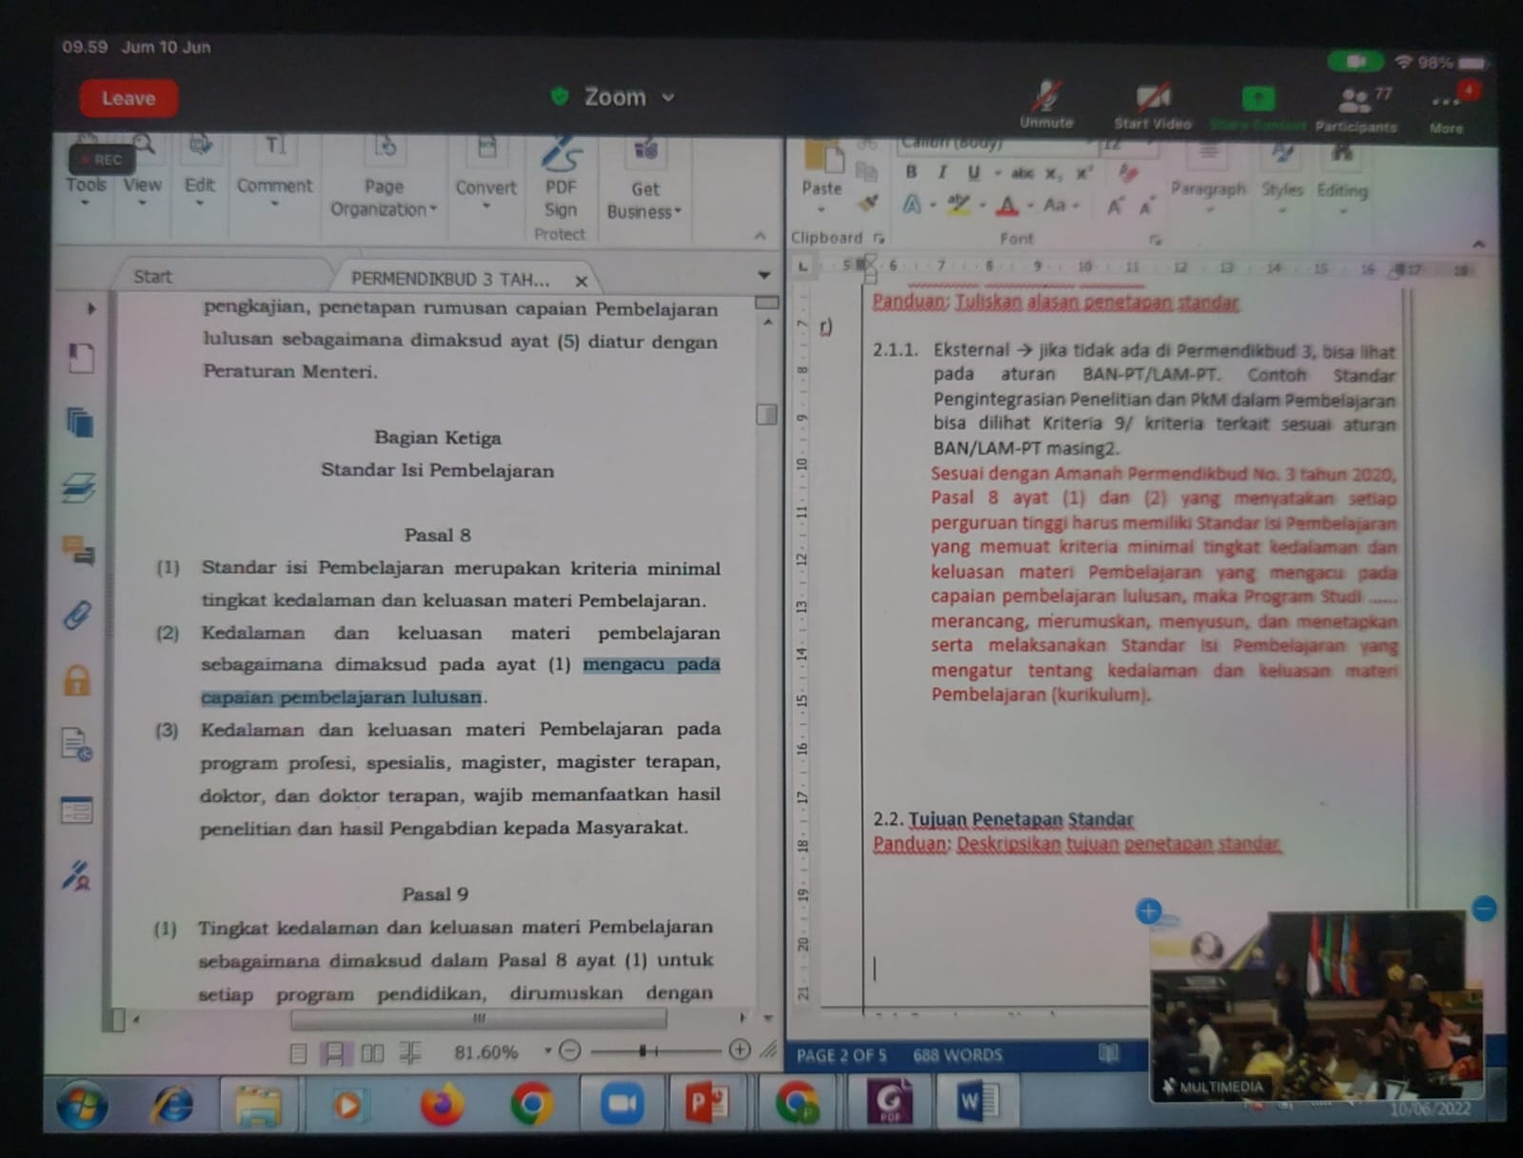
Task: Toggle Subscript in Word
Action: pyautogui.click(x=1052, y=174)
